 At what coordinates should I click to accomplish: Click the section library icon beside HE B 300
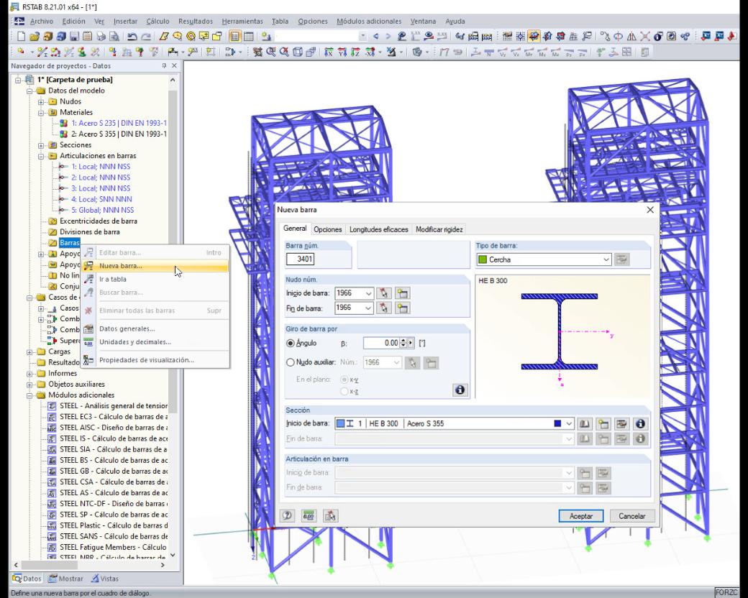[x=584, y=423]
